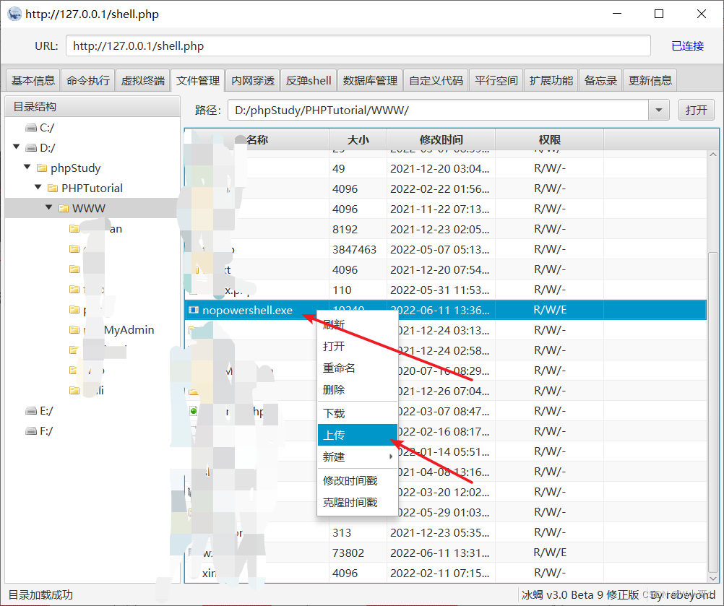Open the 内网穿透 tab
724x606 pixels.
tap(253, 80)
